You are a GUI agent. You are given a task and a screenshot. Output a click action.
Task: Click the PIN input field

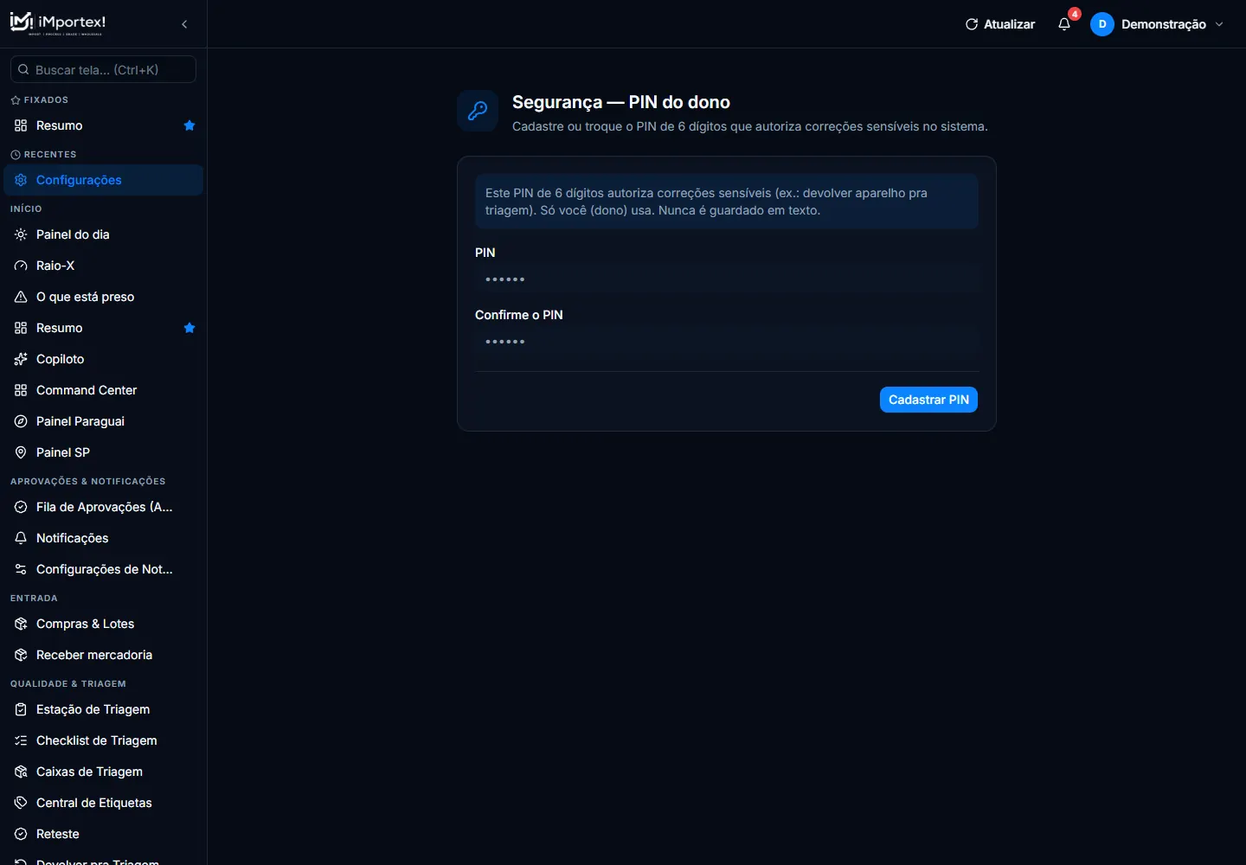pyautogui.click(x=727, y=279)
